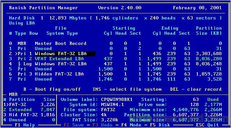Click the File System Type column header
The height and width of the screenshot is (128, 231).
click(62, 31)
